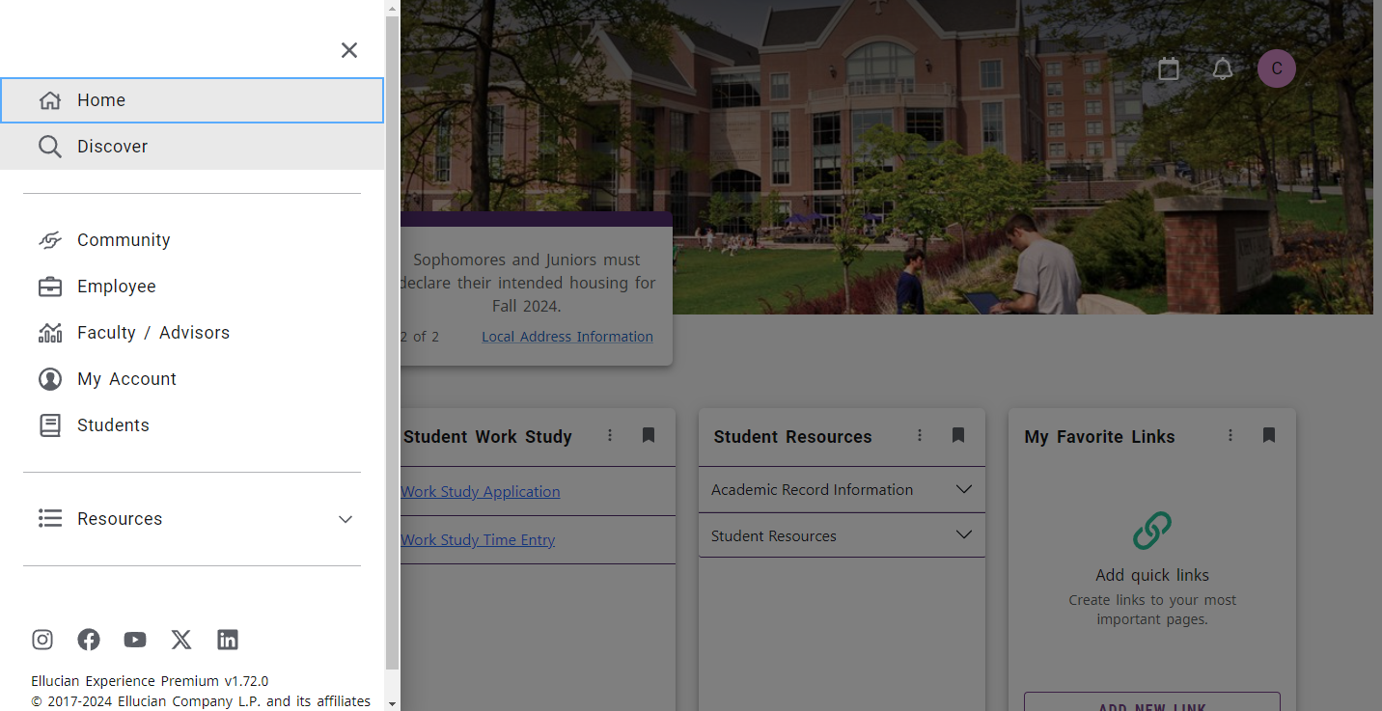This screenshot has height=711, width=1382.
Task: Toggle bookmark on Student Work Study card
Action: (x=649, y=436)
